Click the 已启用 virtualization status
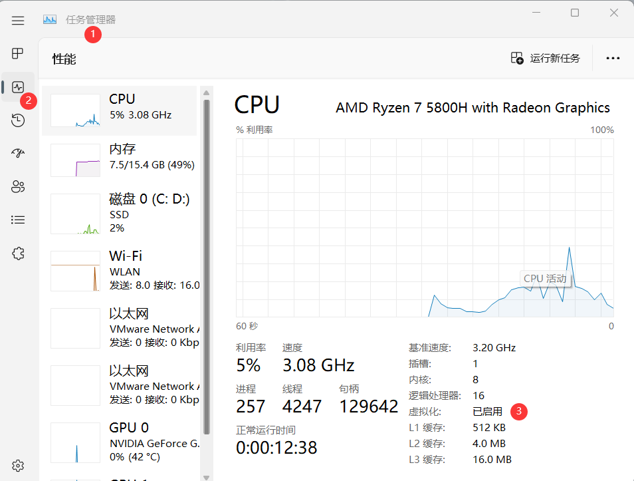Image resolution: width=634 pixels, height=481 pixels. click(487, 412)
